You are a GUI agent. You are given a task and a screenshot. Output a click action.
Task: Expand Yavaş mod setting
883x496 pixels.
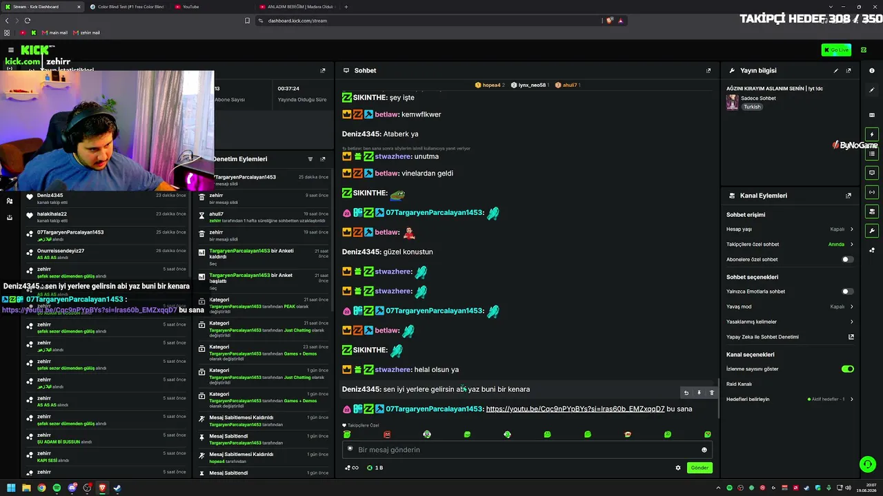(790, 307)
